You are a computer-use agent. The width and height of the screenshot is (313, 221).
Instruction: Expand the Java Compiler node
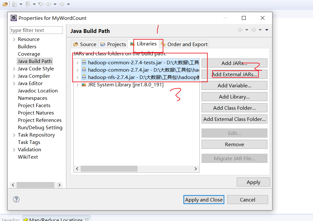(x=14, y=76)
